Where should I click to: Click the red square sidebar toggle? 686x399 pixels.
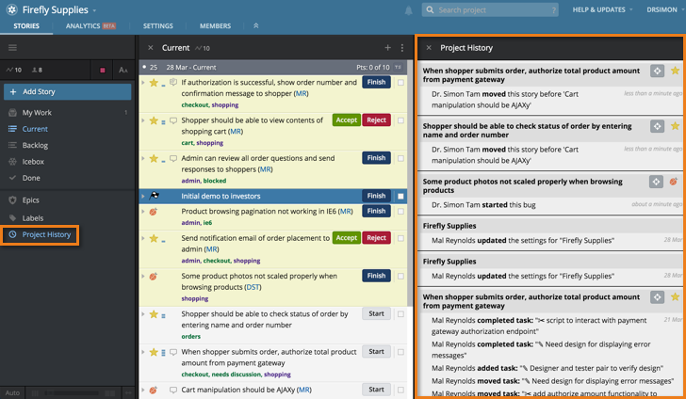103,70
